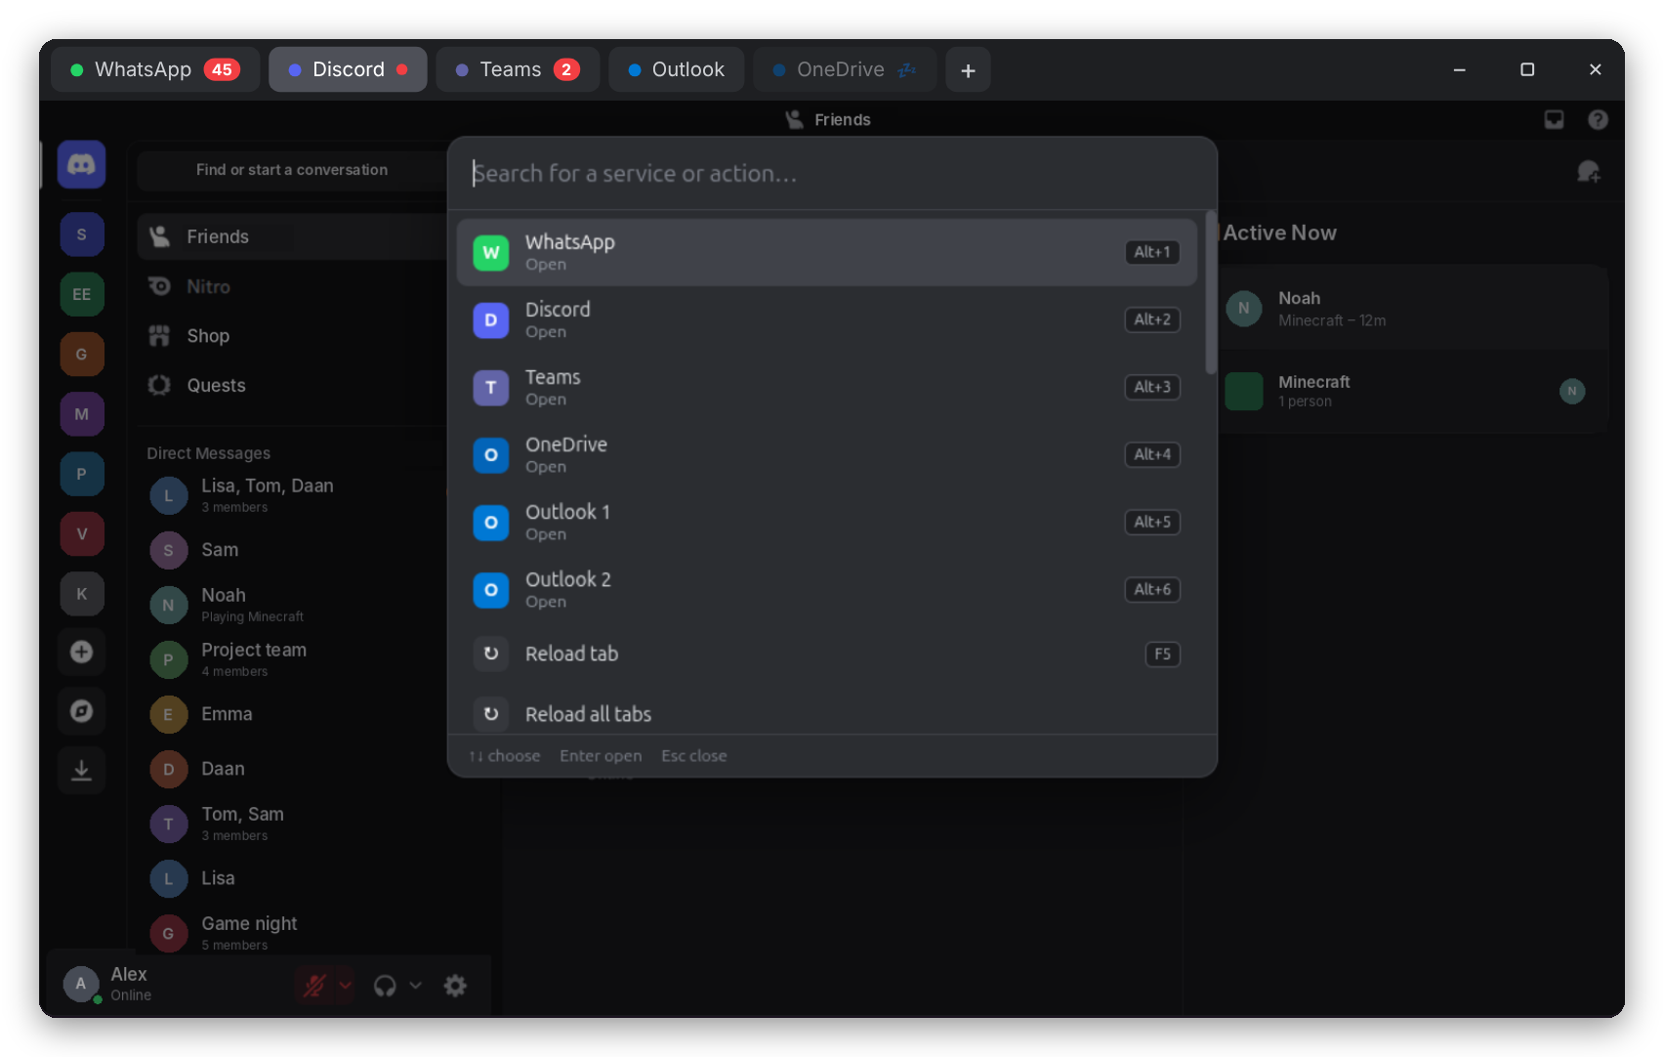Viewport: 1664px width, 1057px height.
Task: Open the Project team group chat
Action: pyautogui.click(x=292, y=659)
